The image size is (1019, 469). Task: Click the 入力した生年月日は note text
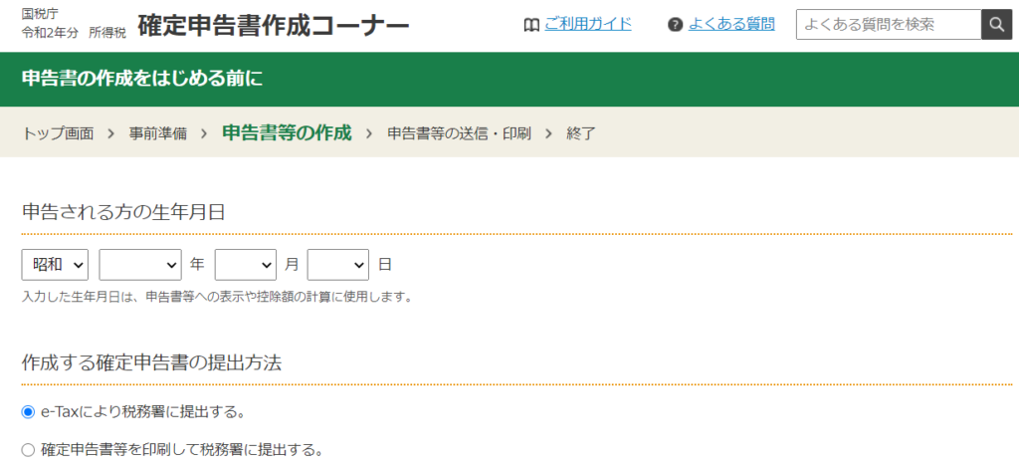coord(217,298)
